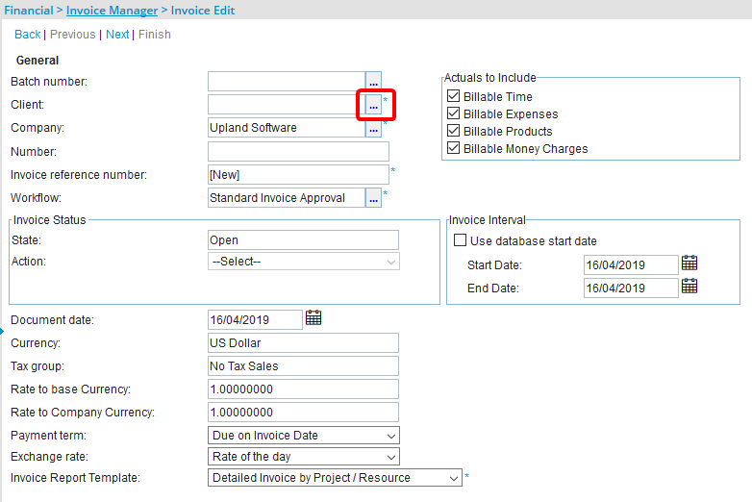Click into the Number input field
The image size is (752, 502).
[x=298, y=152]
